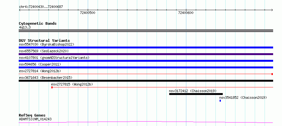Click the nsv6557569 (Sedlazeck2020) label

tap(44, 51)
